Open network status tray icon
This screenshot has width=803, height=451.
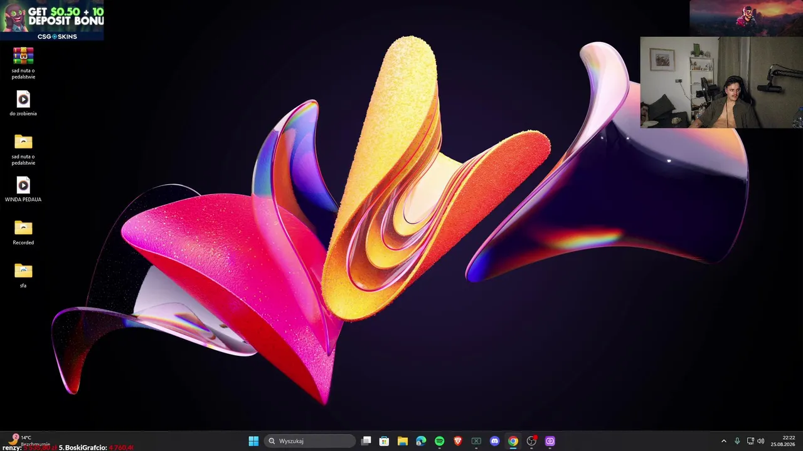point(750,441)
